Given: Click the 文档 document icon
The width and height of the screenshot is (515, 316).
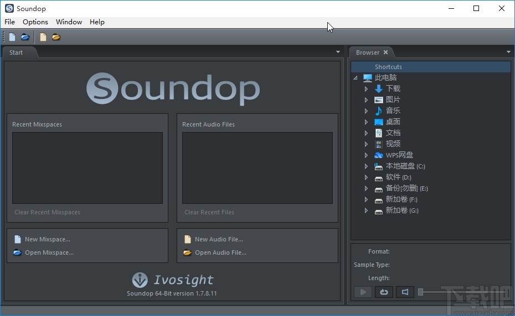Looking at the screenshot, I should (x=379, y=133).
